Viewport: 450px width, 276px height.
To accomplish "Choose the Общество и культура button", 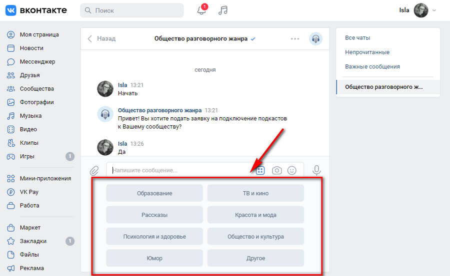I will pos(255,237).
